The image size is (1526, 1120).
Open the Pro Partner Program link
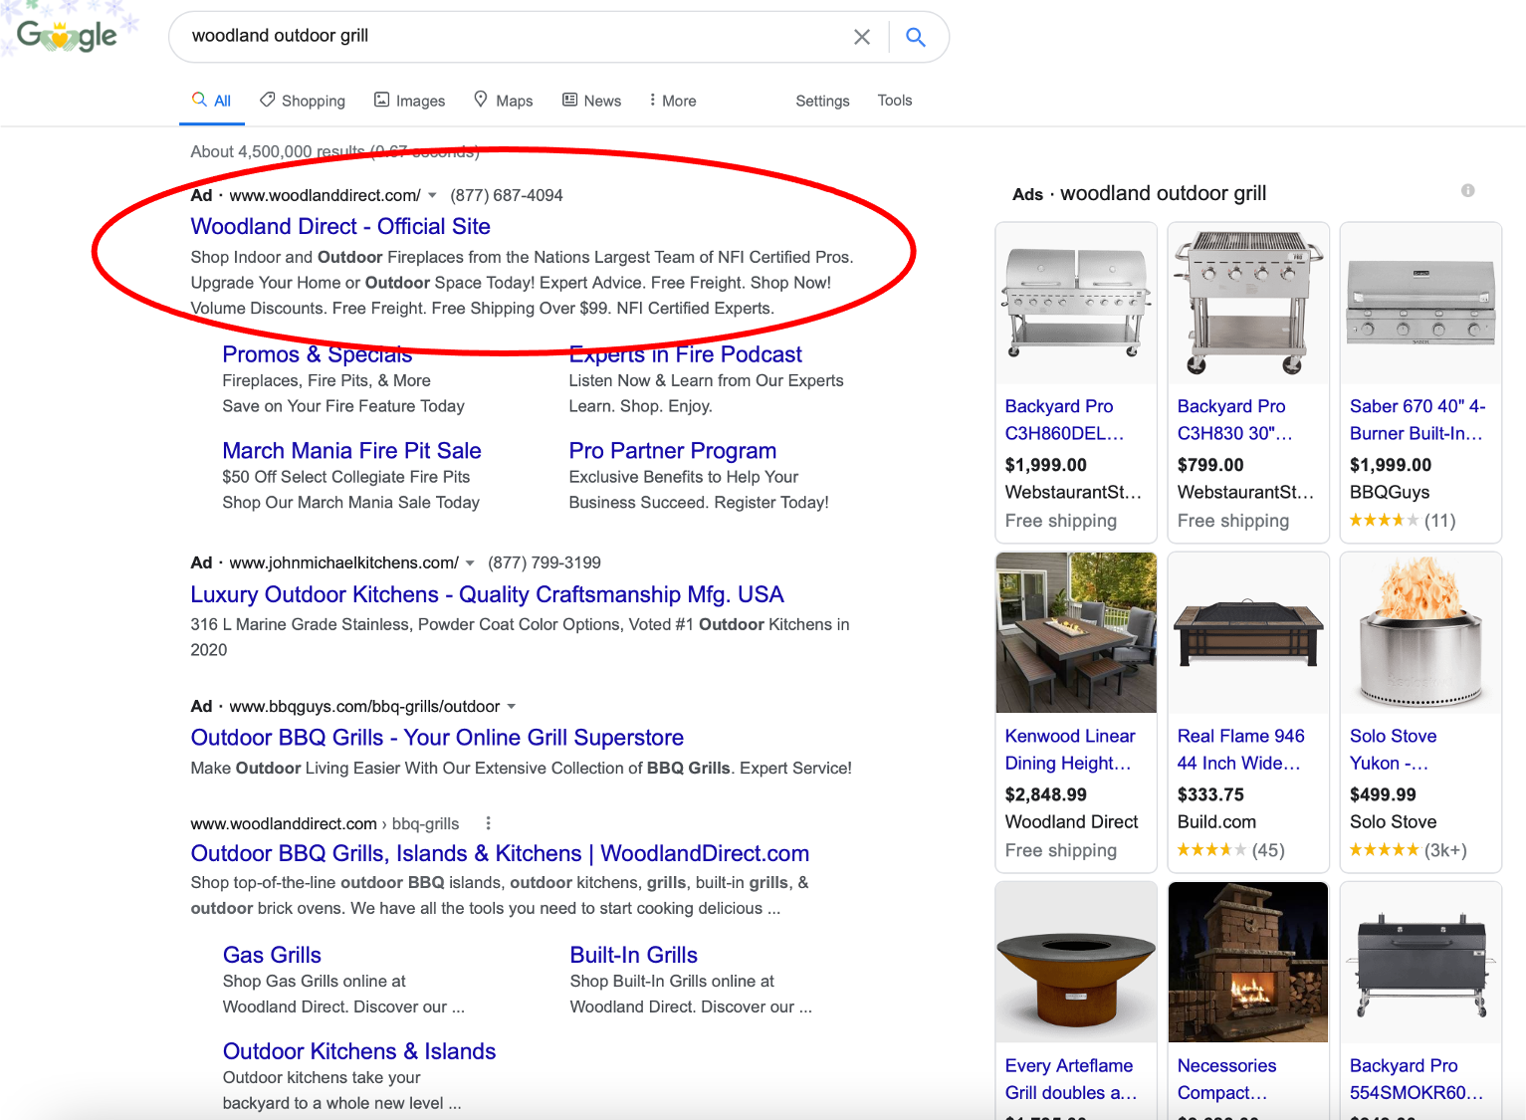click(x=672, y=451)
